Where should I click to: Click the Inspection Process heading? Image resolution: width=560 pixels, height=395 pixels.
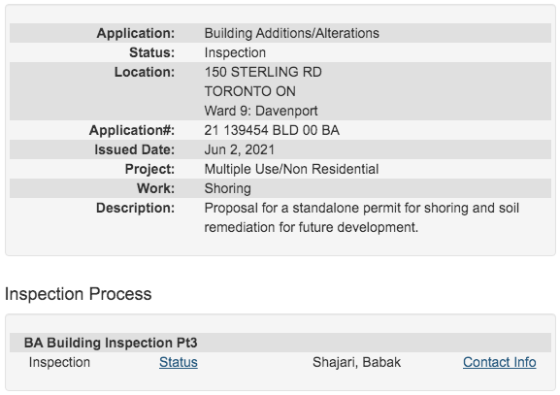[x=79, y=294]
